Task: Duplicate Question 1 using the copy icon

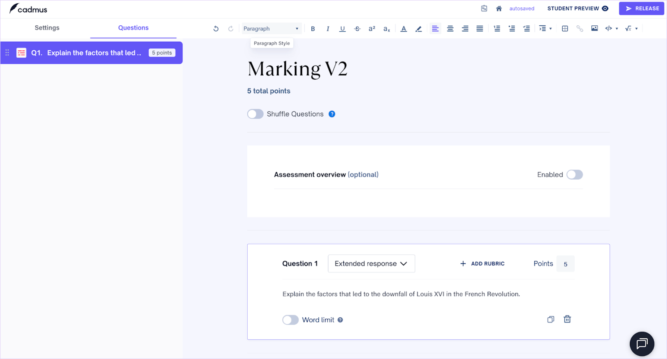Action: point(551,319)
